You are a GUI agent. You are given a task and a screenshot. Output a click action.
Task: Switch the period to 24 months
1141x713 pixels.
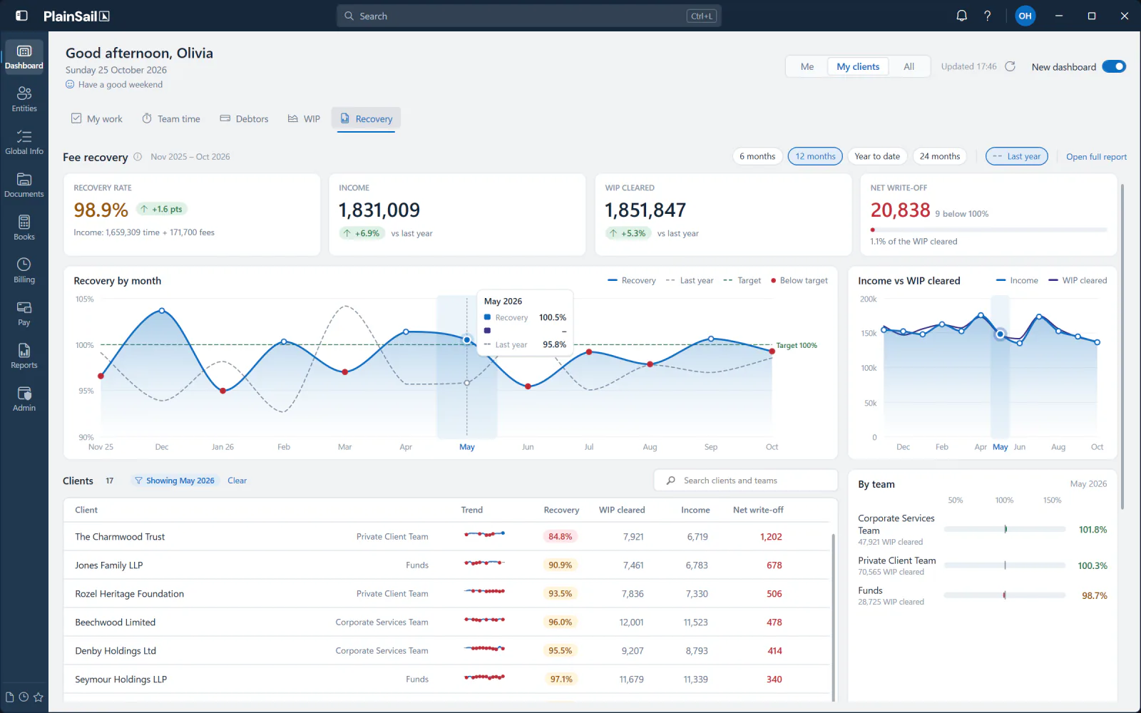click(x=940, y=156)
